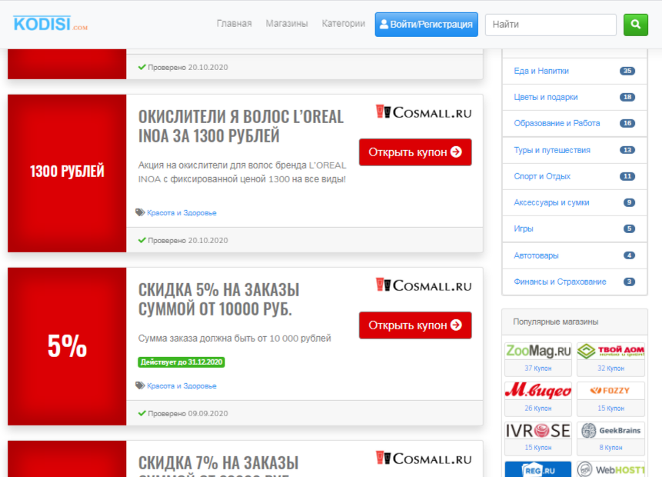Click the Cosmall.ru logo on the 7% coupon
The width and height of the screenshot is (662, 477).
coord(424,459)
